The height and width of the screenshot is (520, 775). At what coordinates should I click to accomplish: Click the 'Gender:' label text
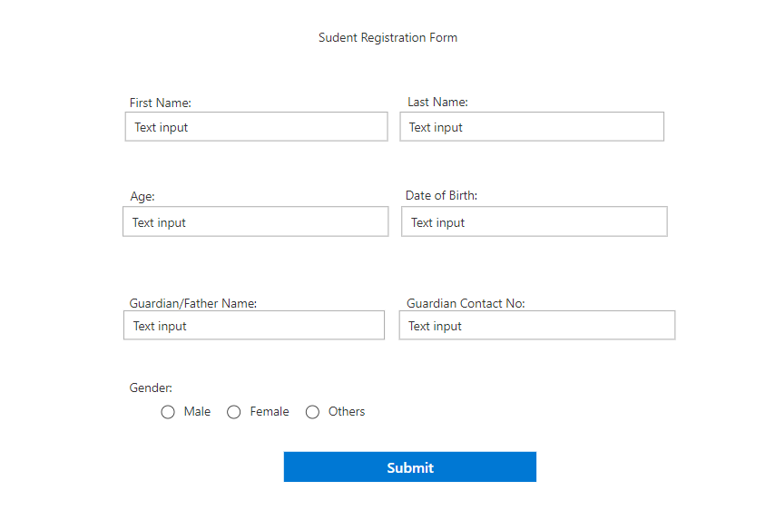[151, 388]
